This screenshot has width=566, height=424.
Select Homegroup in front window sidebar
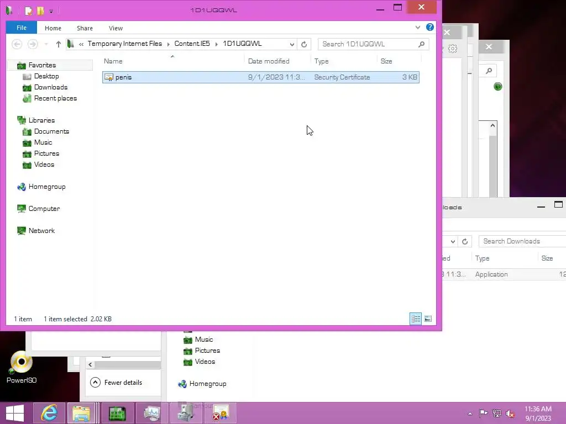[47, 187]
